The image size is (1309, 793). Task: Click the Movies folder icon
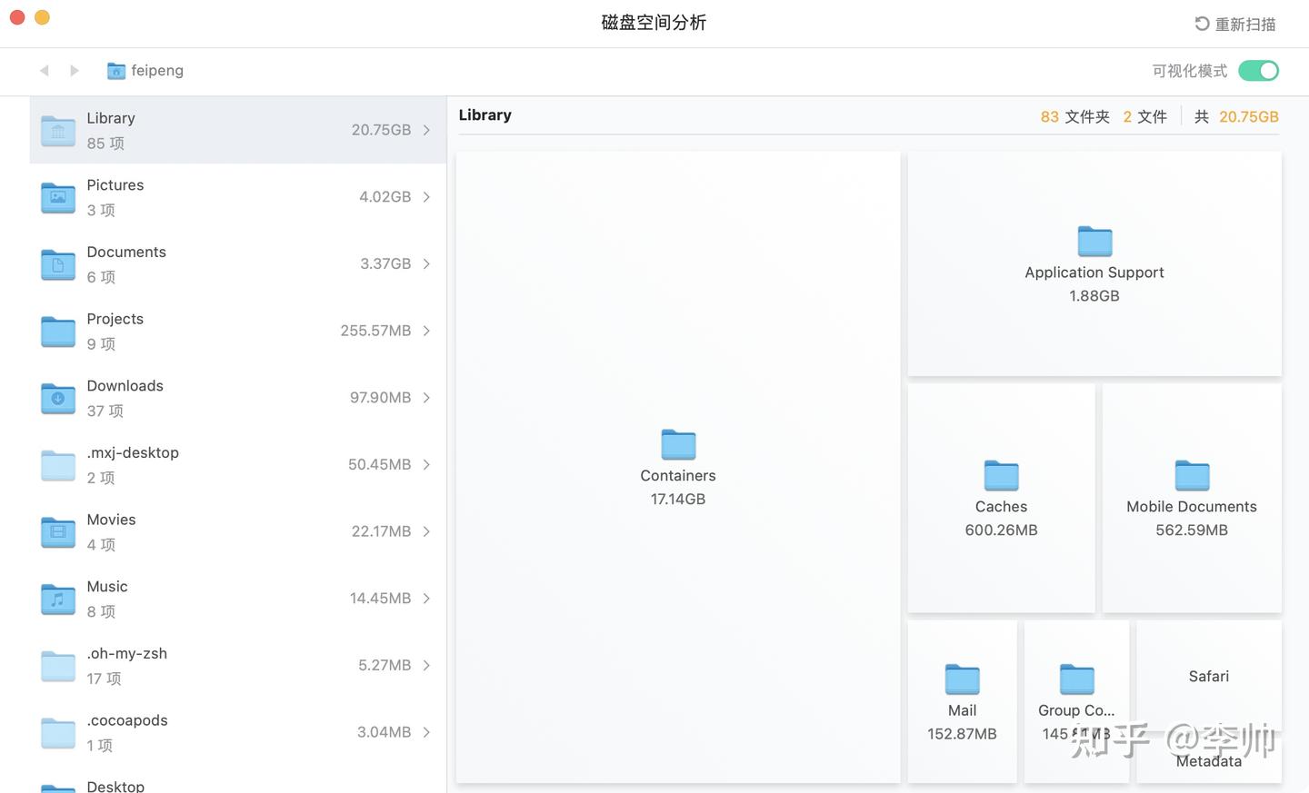point(58,532)
